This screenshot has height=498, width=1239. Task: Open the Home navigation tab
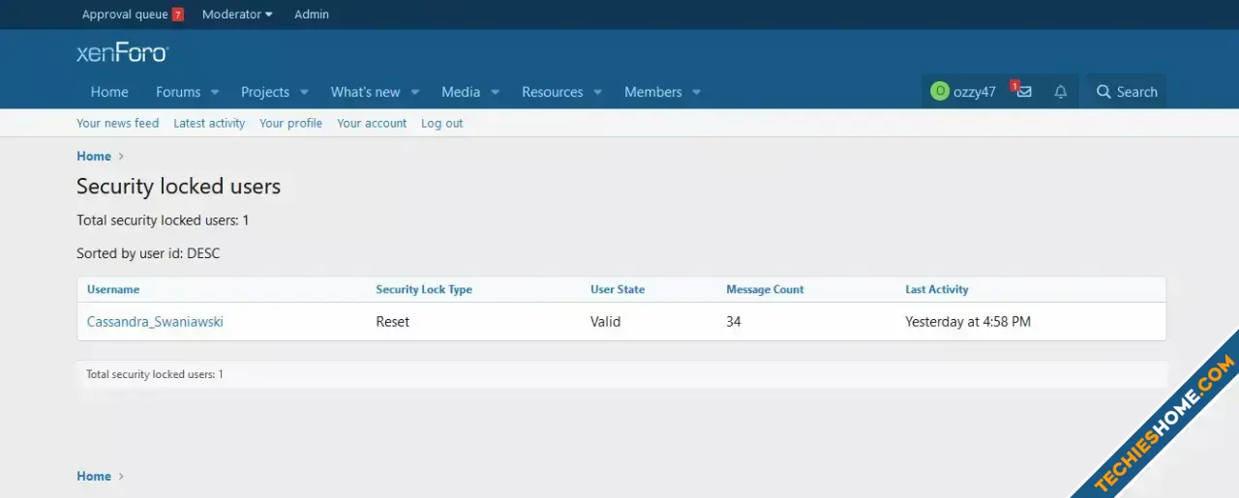(109, 92)
